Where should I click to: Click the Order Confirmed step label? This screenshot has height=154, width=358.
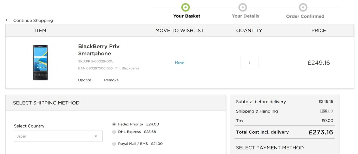(x=305, y=16)
